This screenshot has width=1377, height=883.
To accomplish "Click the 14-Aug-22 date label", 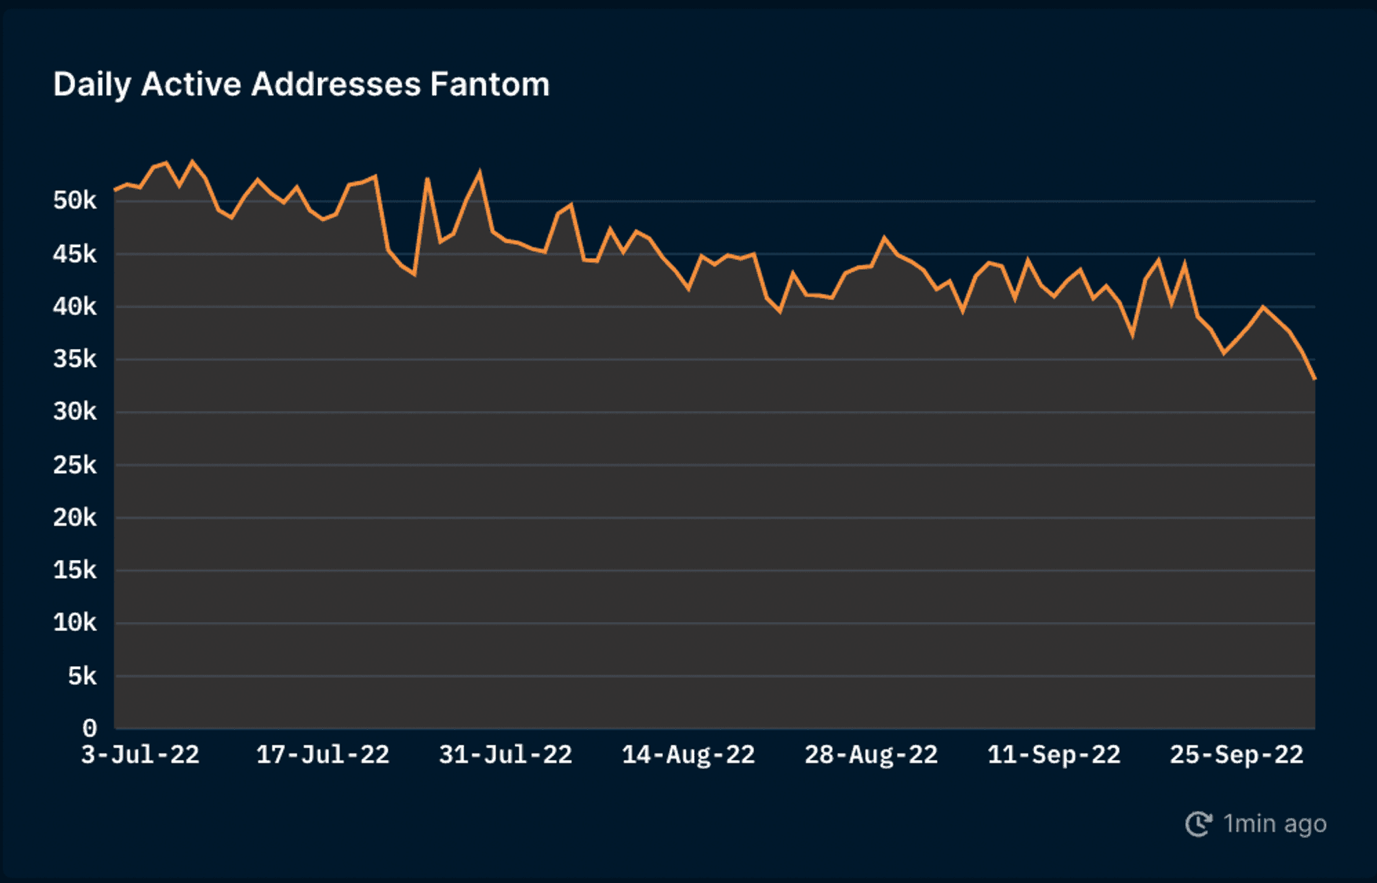I will pyautogui.click(x=688, y=755).
